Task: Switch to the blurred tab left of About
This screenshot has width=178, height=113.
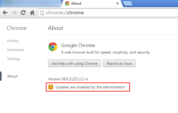Action: click(x=31, y=3)
